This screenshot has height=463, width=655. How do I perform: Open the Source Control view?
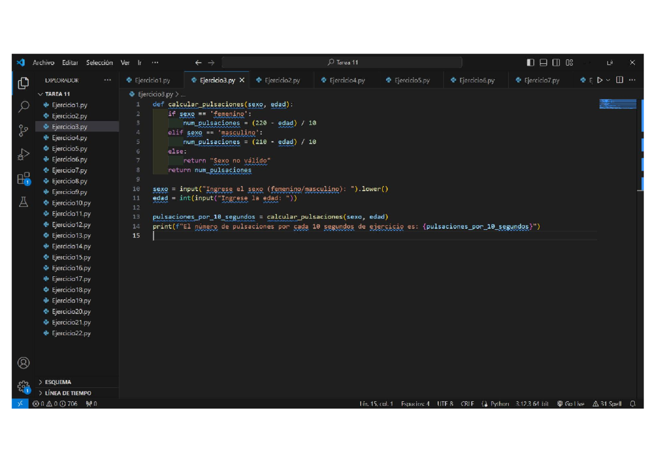tap(23, 131)
